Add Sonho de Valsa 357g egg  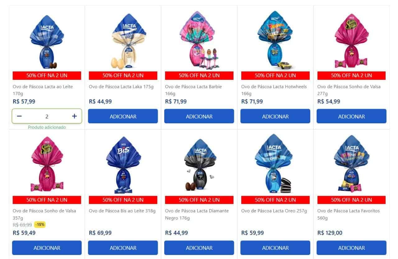pyautogui.click(x=47, y=248)
